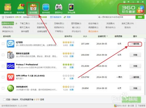Select 安装包清理 category
Viewport: 146px width, 108px height.
[x=42, y=31]
